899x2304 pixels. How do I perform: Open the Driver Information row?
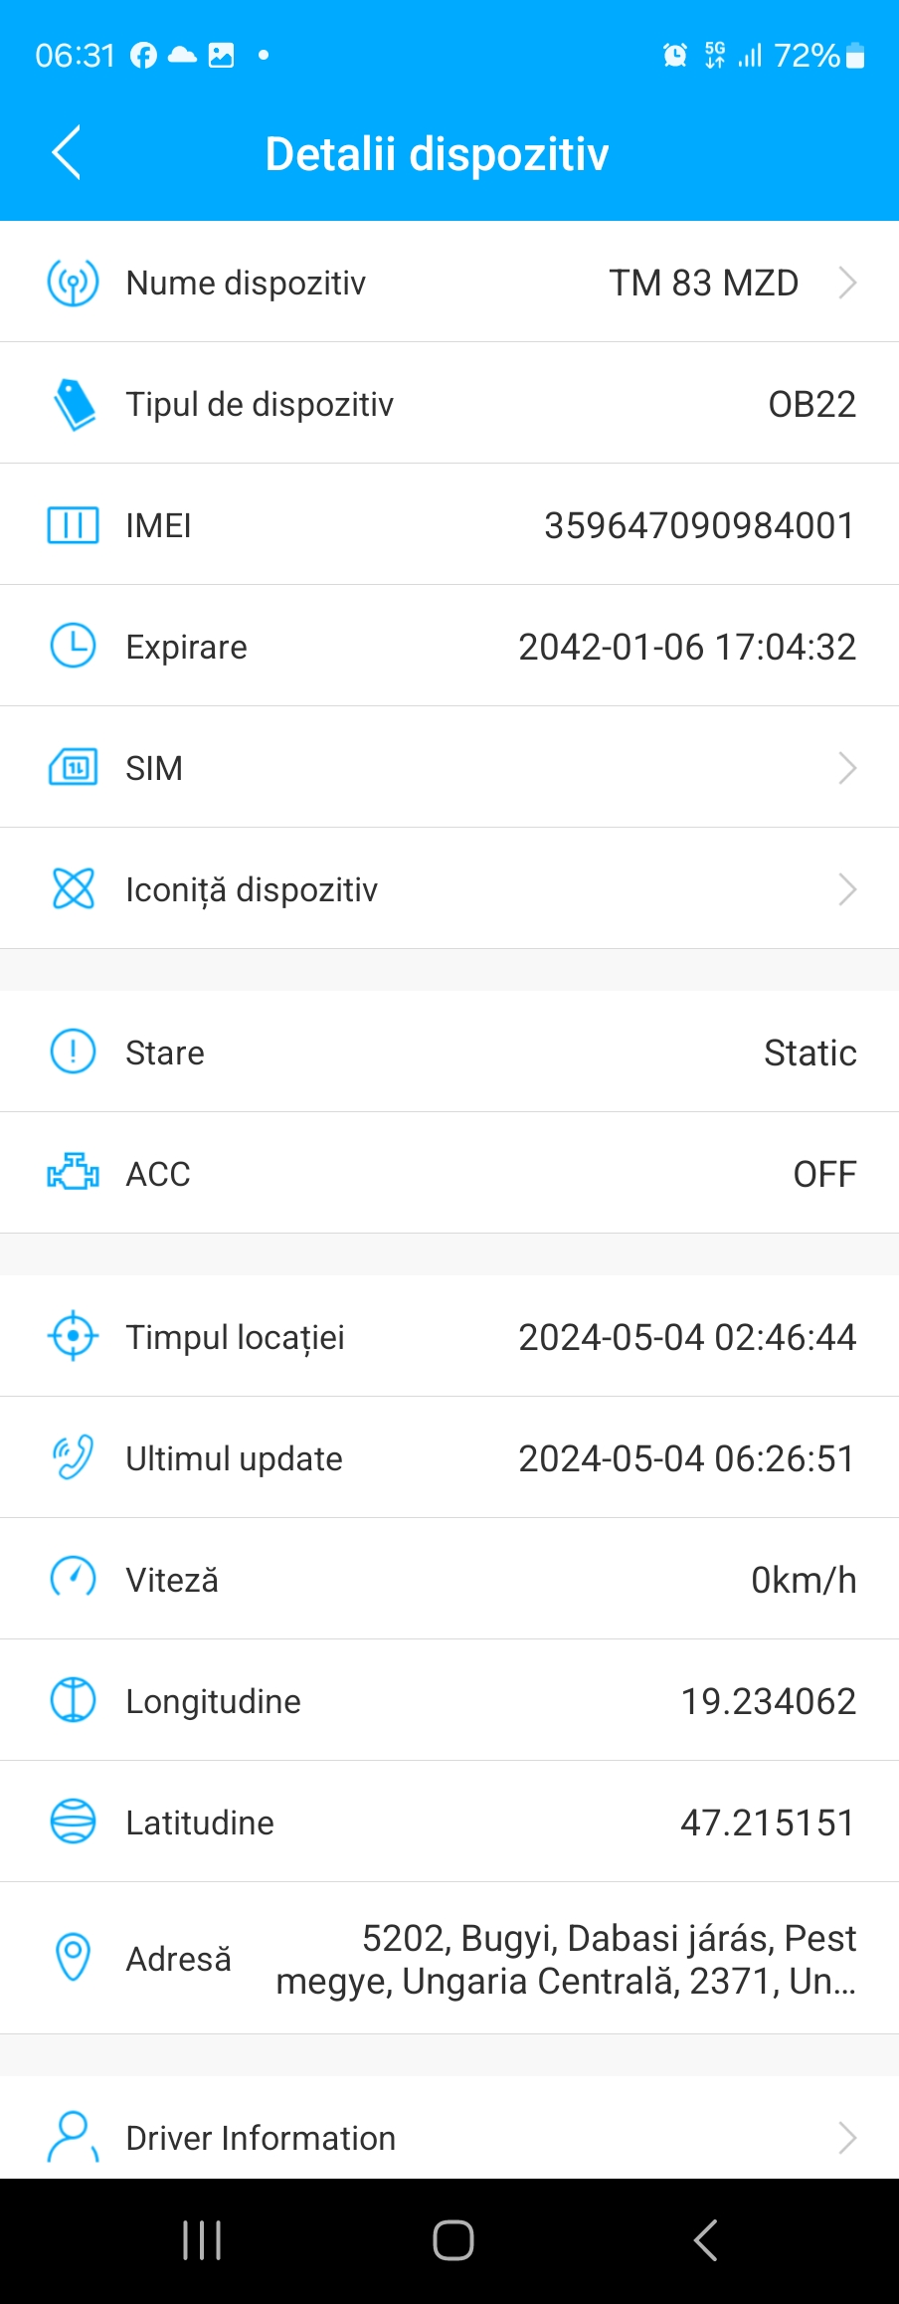449,2128
